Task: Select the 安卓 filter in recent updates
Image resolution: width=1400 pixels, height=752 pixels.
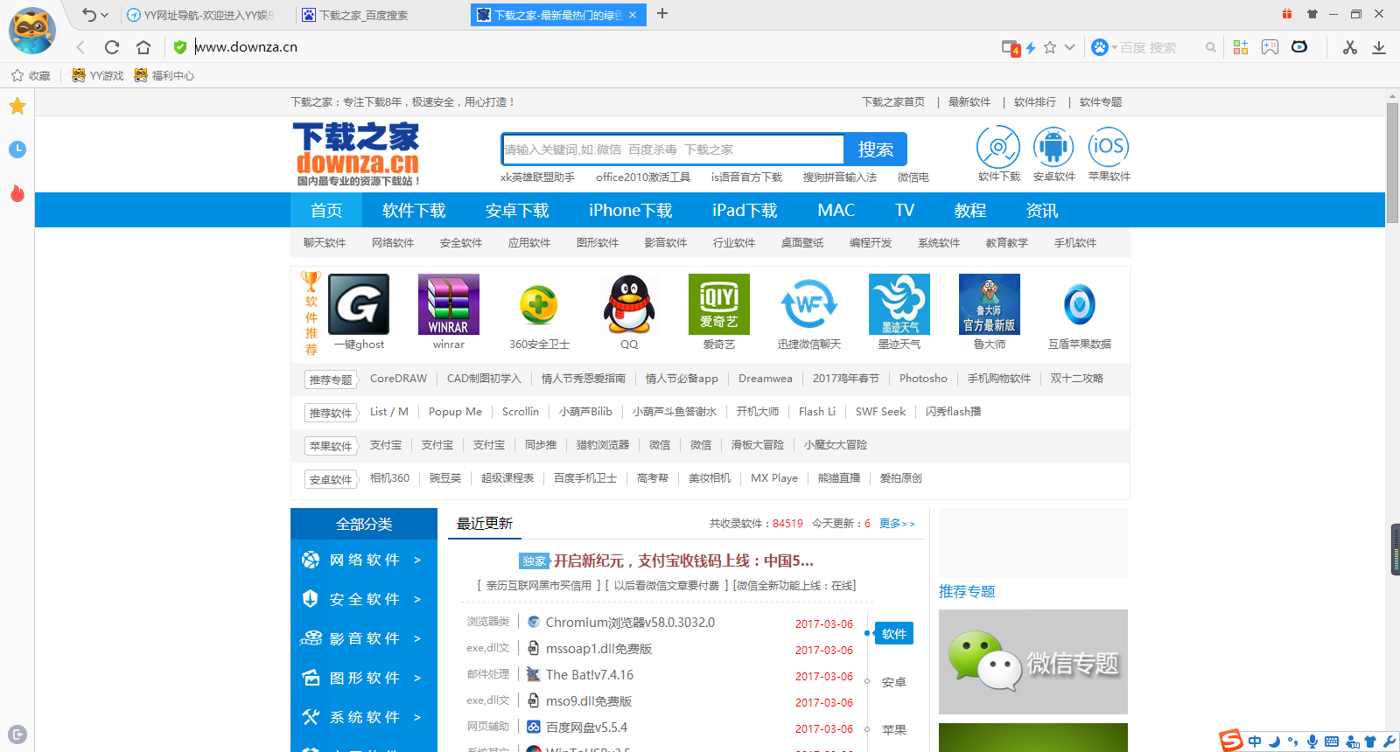Action: point(893,682)
